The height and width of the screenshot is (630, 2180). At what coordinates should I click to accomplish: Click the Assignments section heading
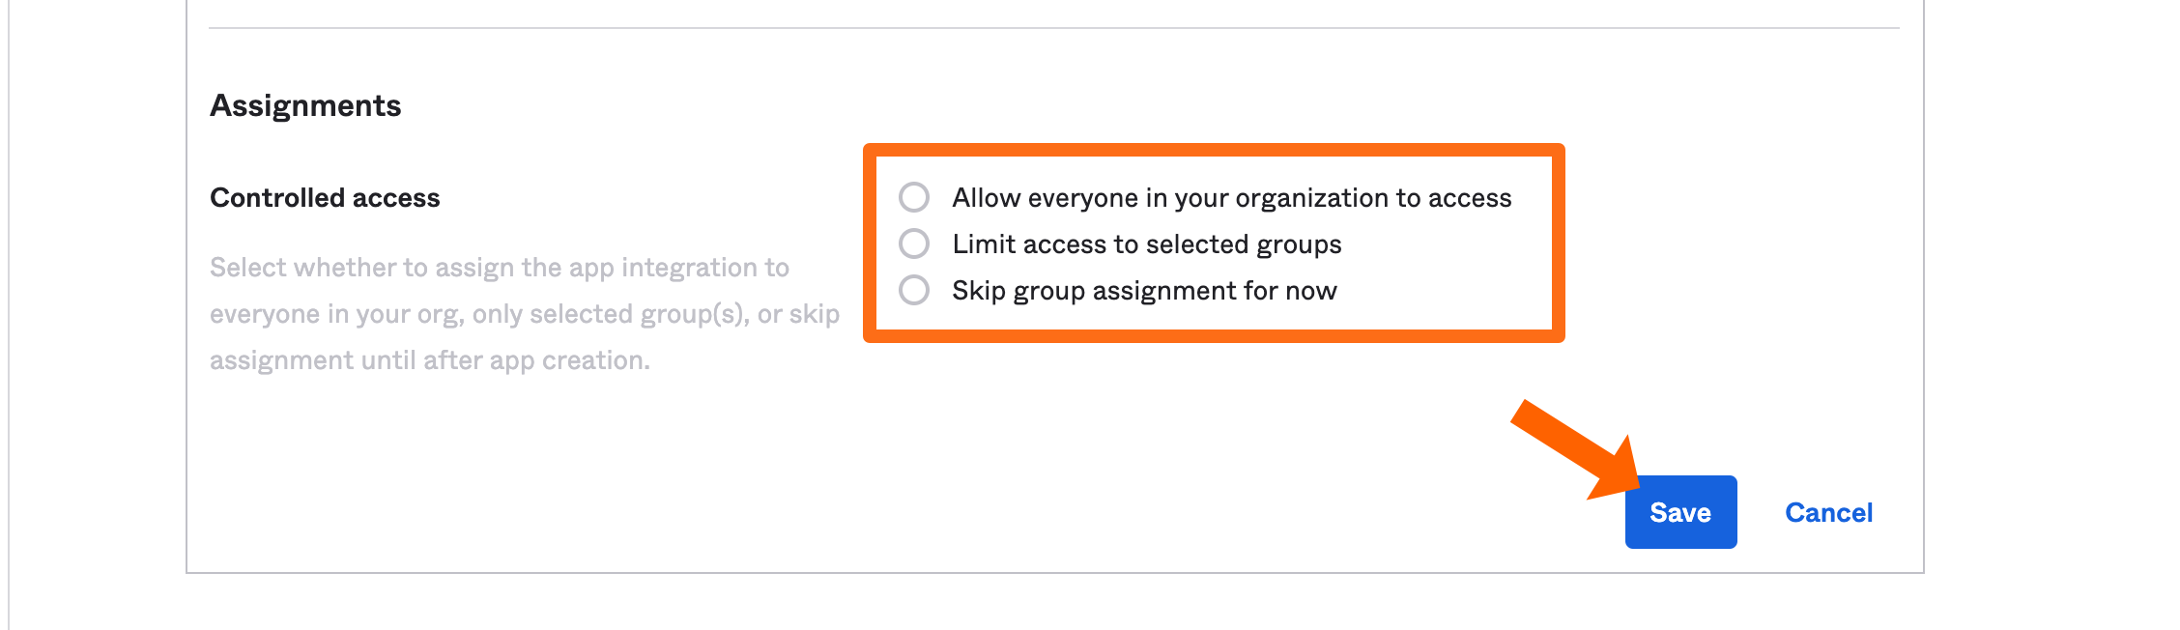(x=305, y=105)
